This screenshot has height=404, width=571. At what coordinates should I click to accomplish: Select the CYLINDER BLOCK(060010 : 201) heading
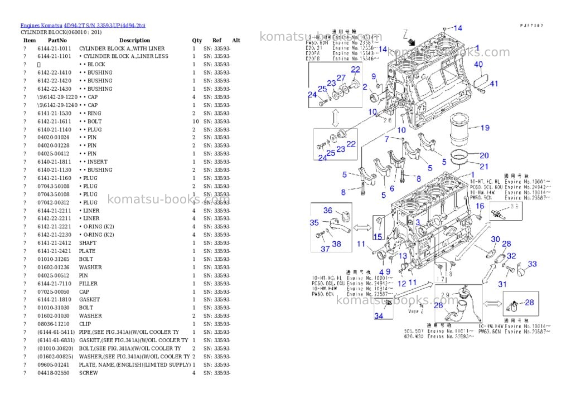pyautogui.click(x=61, y=32)
